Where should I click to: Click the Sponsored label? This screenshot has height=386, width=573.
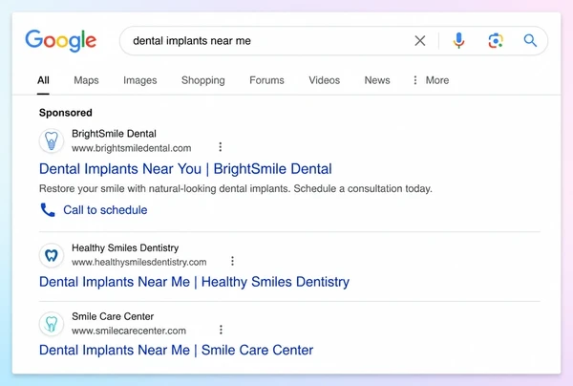(66, 113)
